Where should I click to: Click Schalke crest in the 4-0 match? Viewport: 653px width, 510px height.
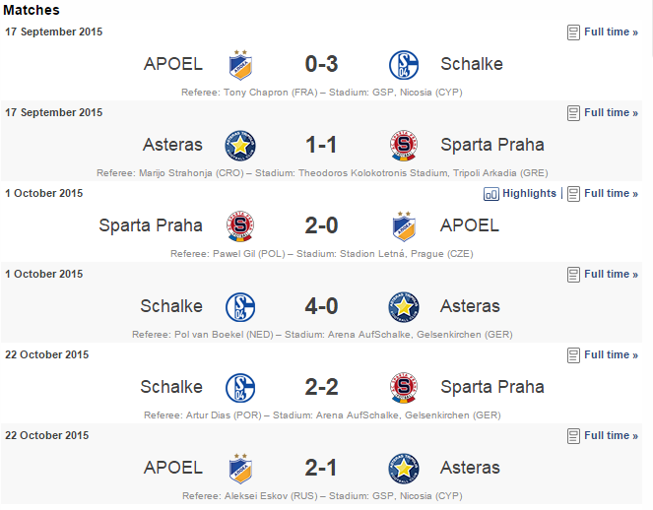pos(240,307)
